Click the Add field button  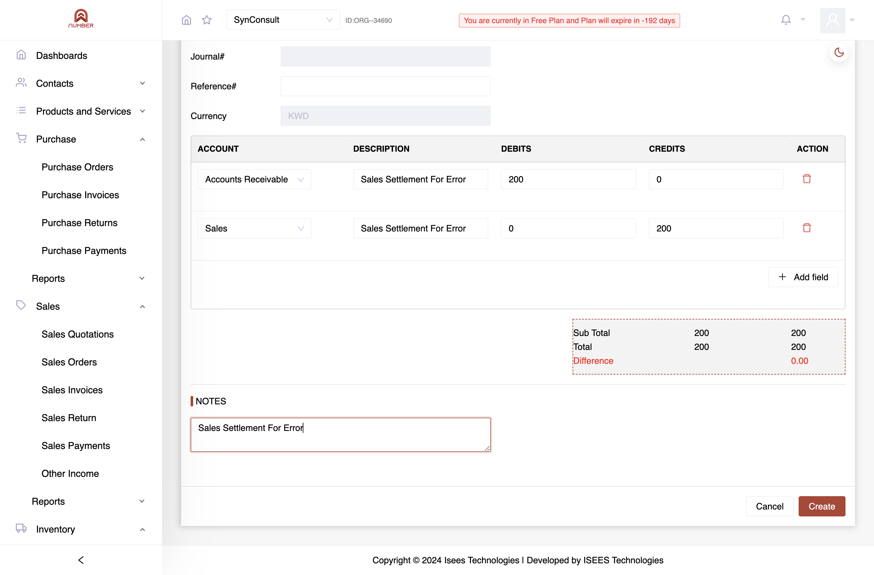[x=803, y=277]
